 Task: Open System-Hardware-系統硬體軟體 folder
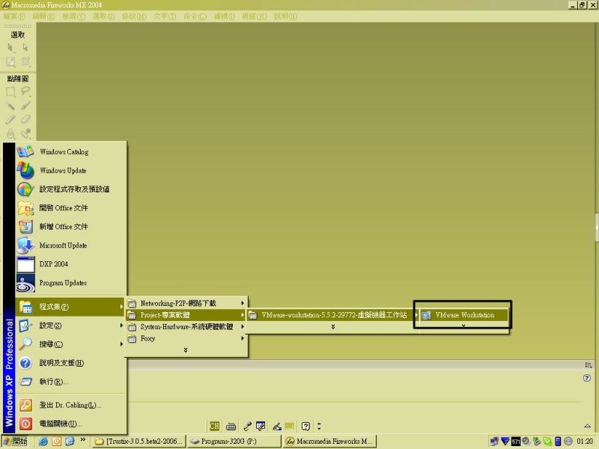coord(186,327)
